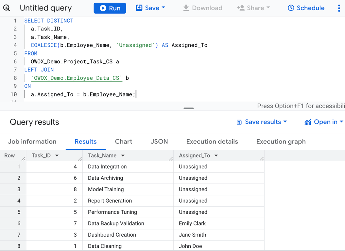This screenshot has height=251, width=345.
Task: Open the Task_ID column sort menu arrow
Action: pyautogui.click(x=57, y=156)
